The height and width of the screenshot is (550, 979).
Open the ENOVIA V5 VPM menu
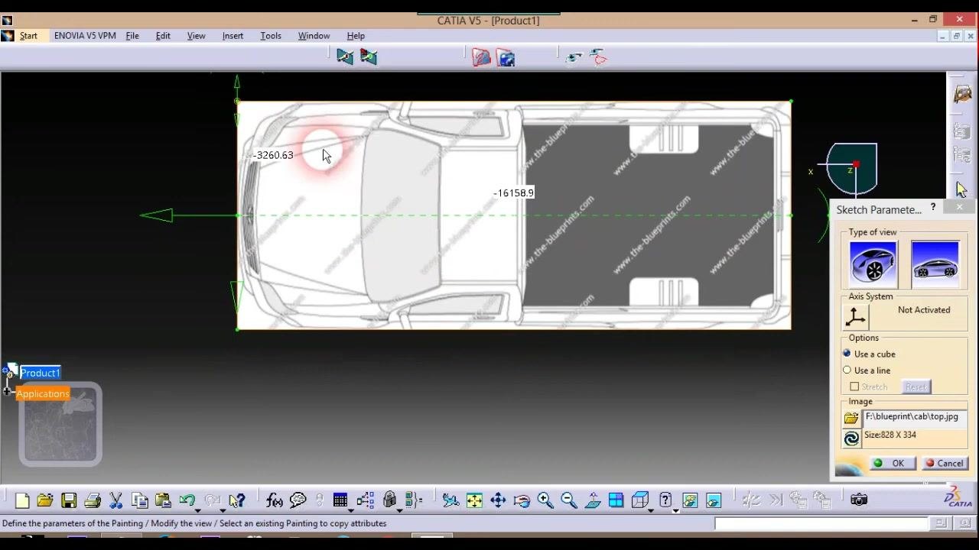tap(85, 36)
